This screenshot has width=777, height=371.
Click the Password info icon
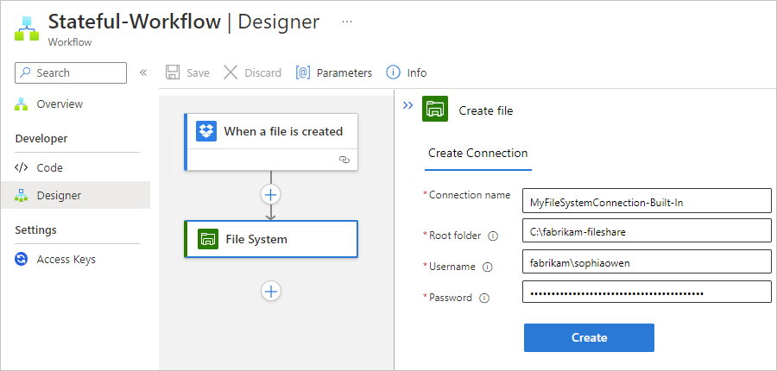(x=484, y=298)
